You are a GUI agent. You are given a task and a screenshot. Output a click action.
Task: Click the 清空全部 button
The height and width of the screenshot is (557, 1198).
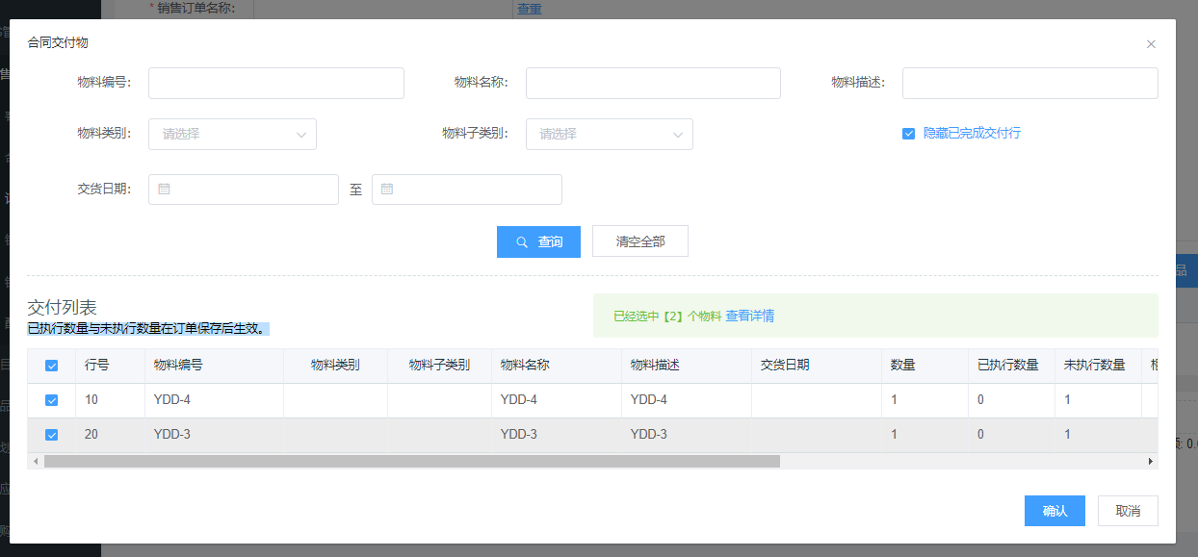(639, 242)
